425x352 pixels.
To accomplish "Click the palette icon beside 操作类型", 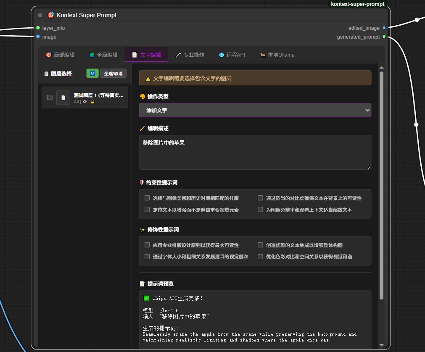I will [143, 96].
